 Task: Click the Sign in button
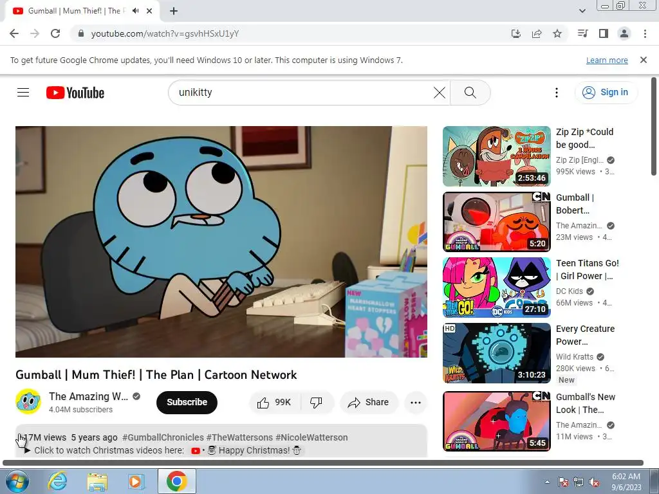tap(606, 93)
